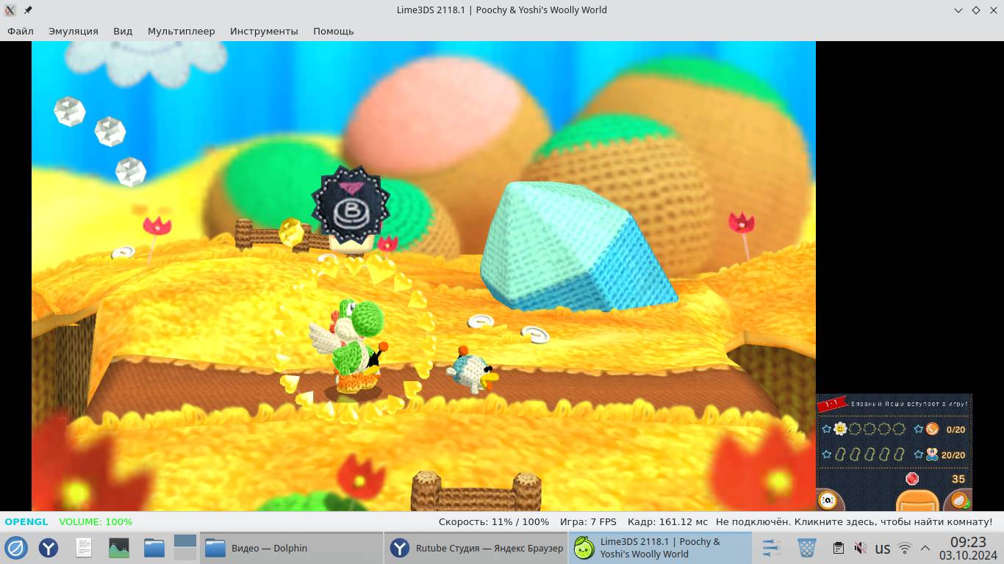
Task: Click the pin window titlebar icon
Action: 28,10
